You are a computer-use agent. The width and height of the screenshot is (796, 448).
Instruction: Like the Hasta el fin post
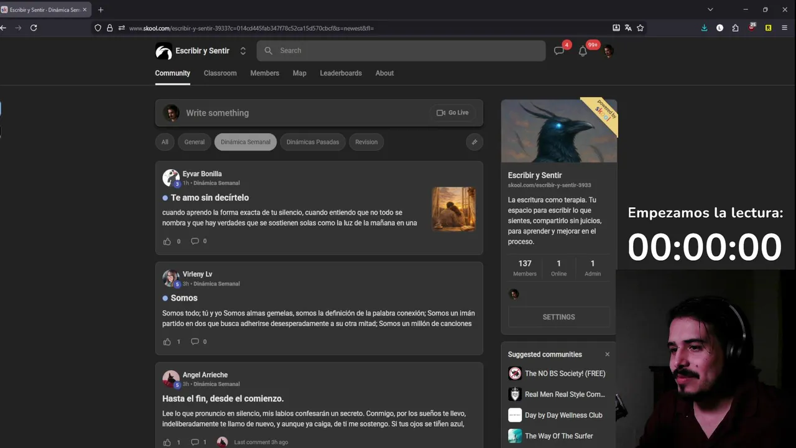[x=167, y=442]
